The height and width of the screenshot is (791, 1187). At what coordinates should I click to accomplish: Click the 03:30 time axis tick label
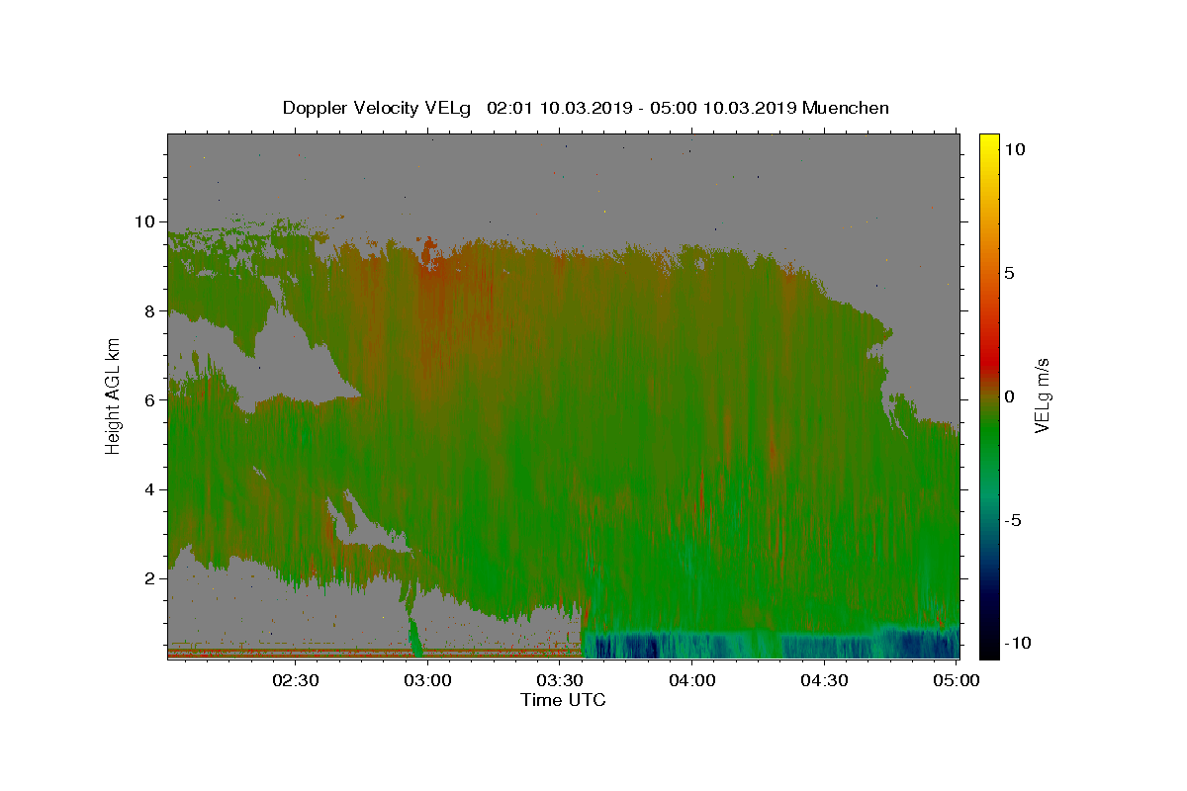click(x=561, y=680)
